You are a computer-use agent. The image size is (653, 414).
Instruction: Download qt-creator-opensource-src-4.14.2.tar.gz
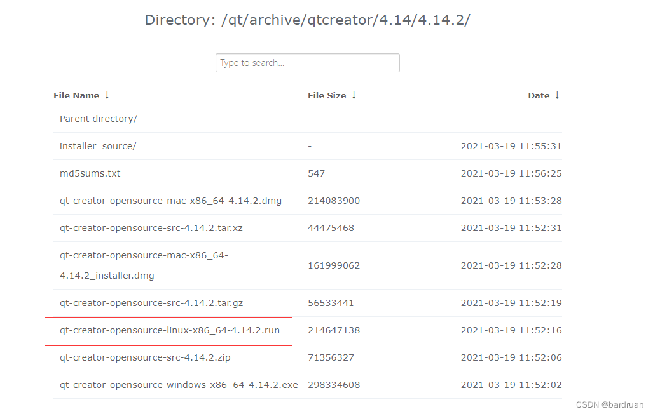coord(151,303)
